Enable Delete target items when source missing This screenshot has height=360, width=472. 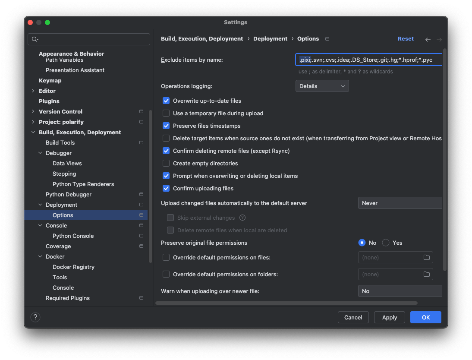tap(166, 138)
